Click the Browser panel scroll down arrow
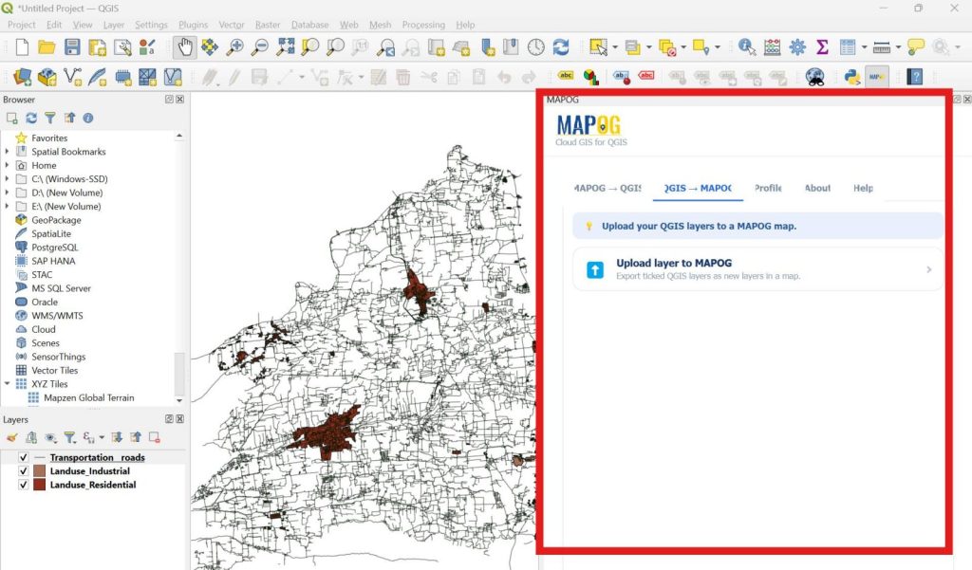The width and height of the screenshot is (972, 570). pos(179,400)
